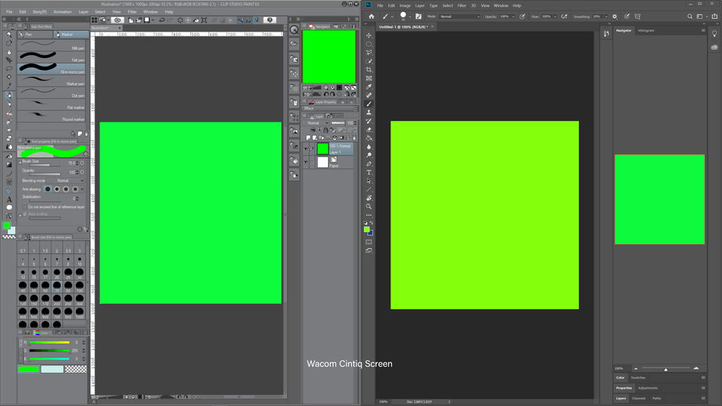Screen dimensions: 722x406
Task: Select the Horizontal Type tool in Photoshop
Action: 369,172
